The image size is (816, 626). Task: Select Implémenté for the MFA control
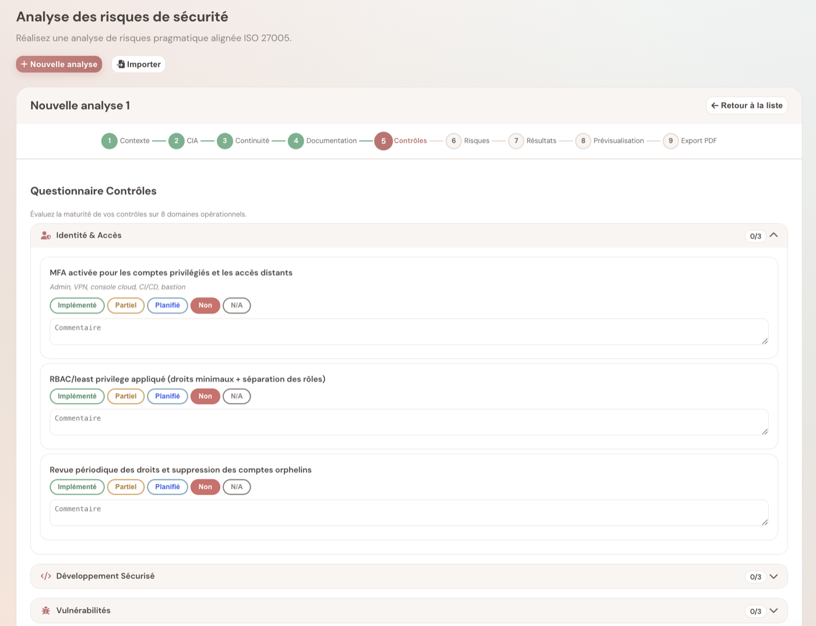tap(77, 306)
